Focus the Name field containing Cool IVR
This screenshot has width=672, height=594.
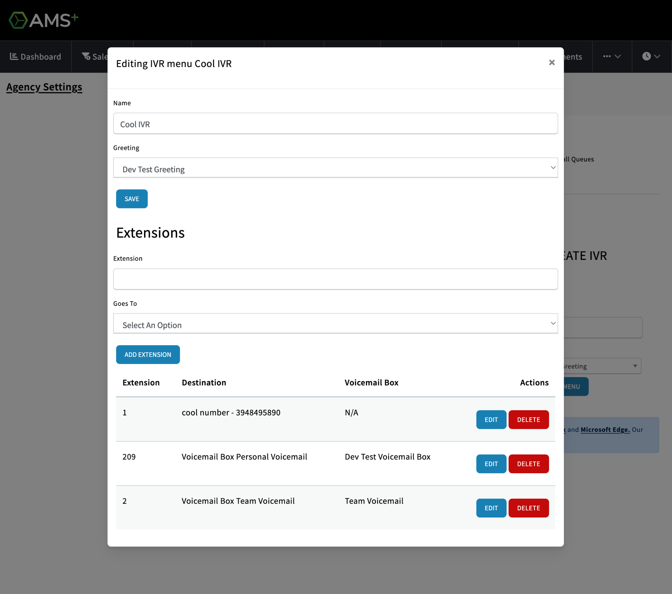click(x=335, y=124)
